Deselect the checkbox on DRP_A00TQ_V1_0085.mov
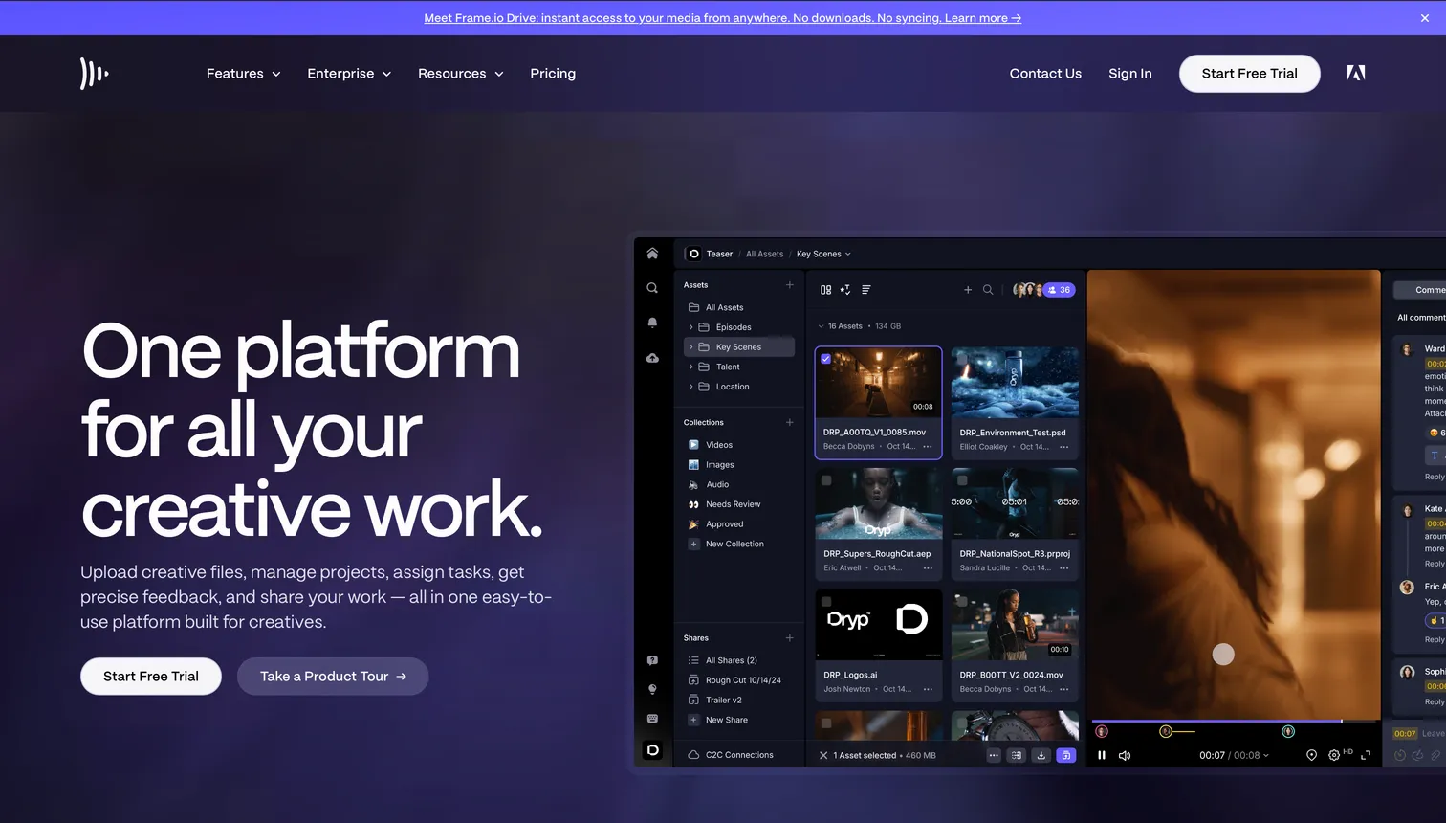This screenshot has height=823, width=1446. [x=826, y=358]
